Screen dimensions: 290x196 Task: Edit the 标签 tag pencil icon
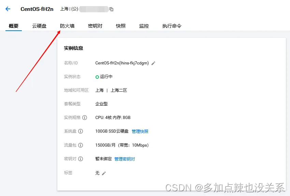pos(104,173)
